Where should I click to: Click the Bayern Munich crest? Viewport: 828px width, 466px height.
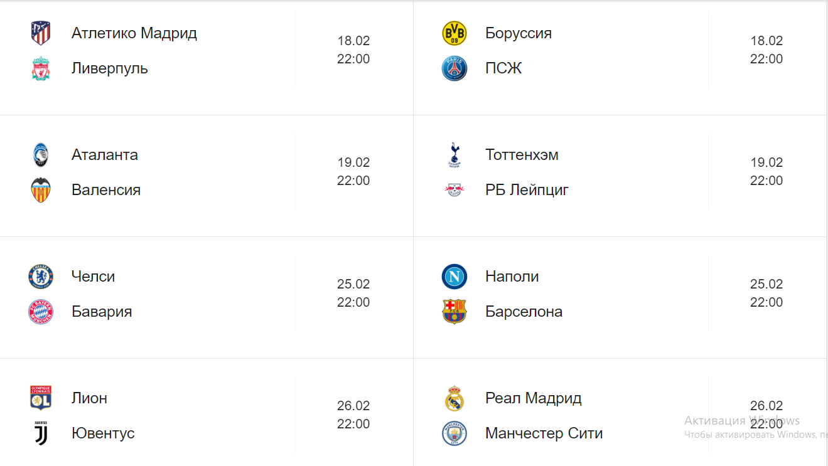click(x=41, y=312)
